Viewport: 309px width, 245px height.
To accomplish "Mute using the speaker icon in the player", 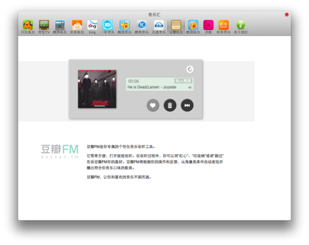I will (x=190, y=88).
